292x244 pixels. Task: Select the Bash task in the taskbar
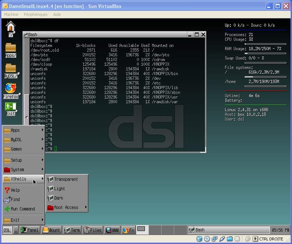[x=229, y=230]
